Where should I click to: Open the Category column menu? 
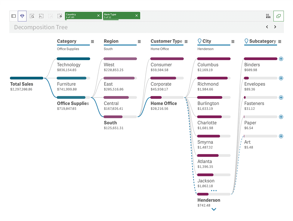point(92,41)
